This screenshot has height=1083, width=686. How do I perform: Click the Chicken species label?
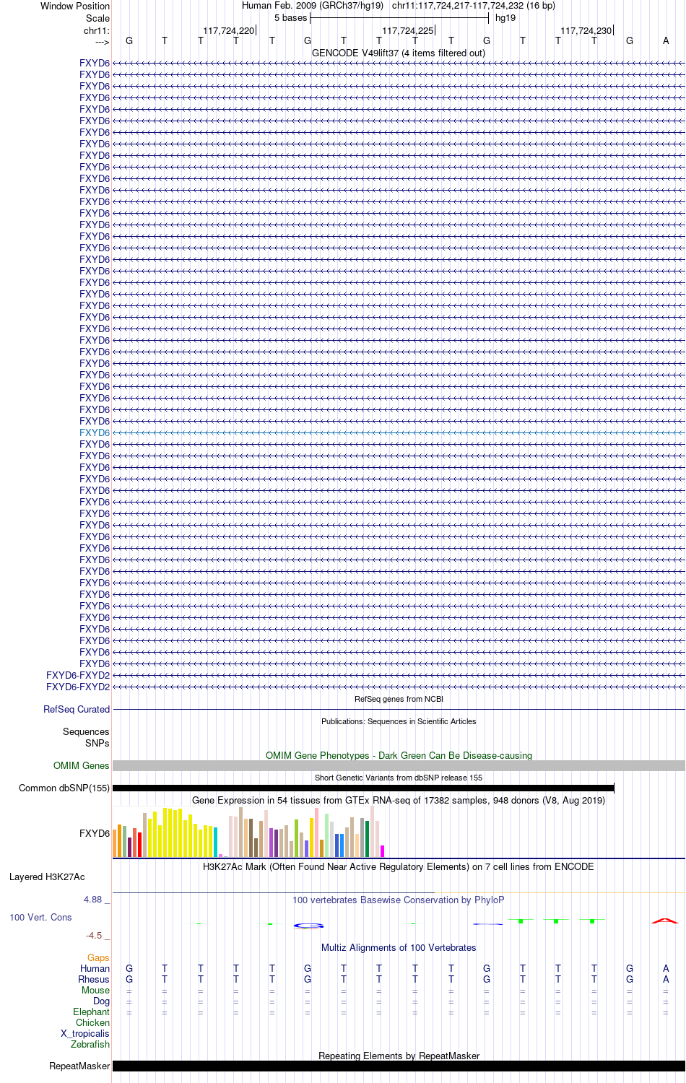pyautogui.click(x=92, y=1022)
